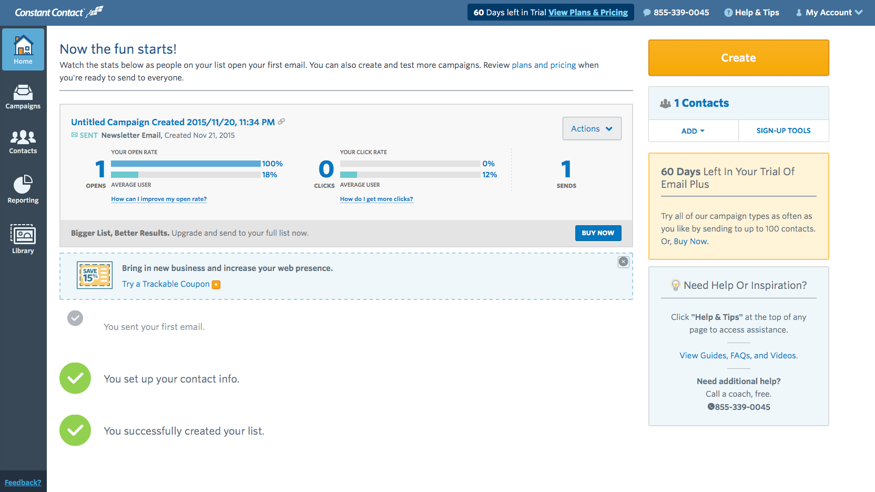This screenshot has height=492, width=875.
Task: Click the Constant Contact logo
Action: pos(59,12)
